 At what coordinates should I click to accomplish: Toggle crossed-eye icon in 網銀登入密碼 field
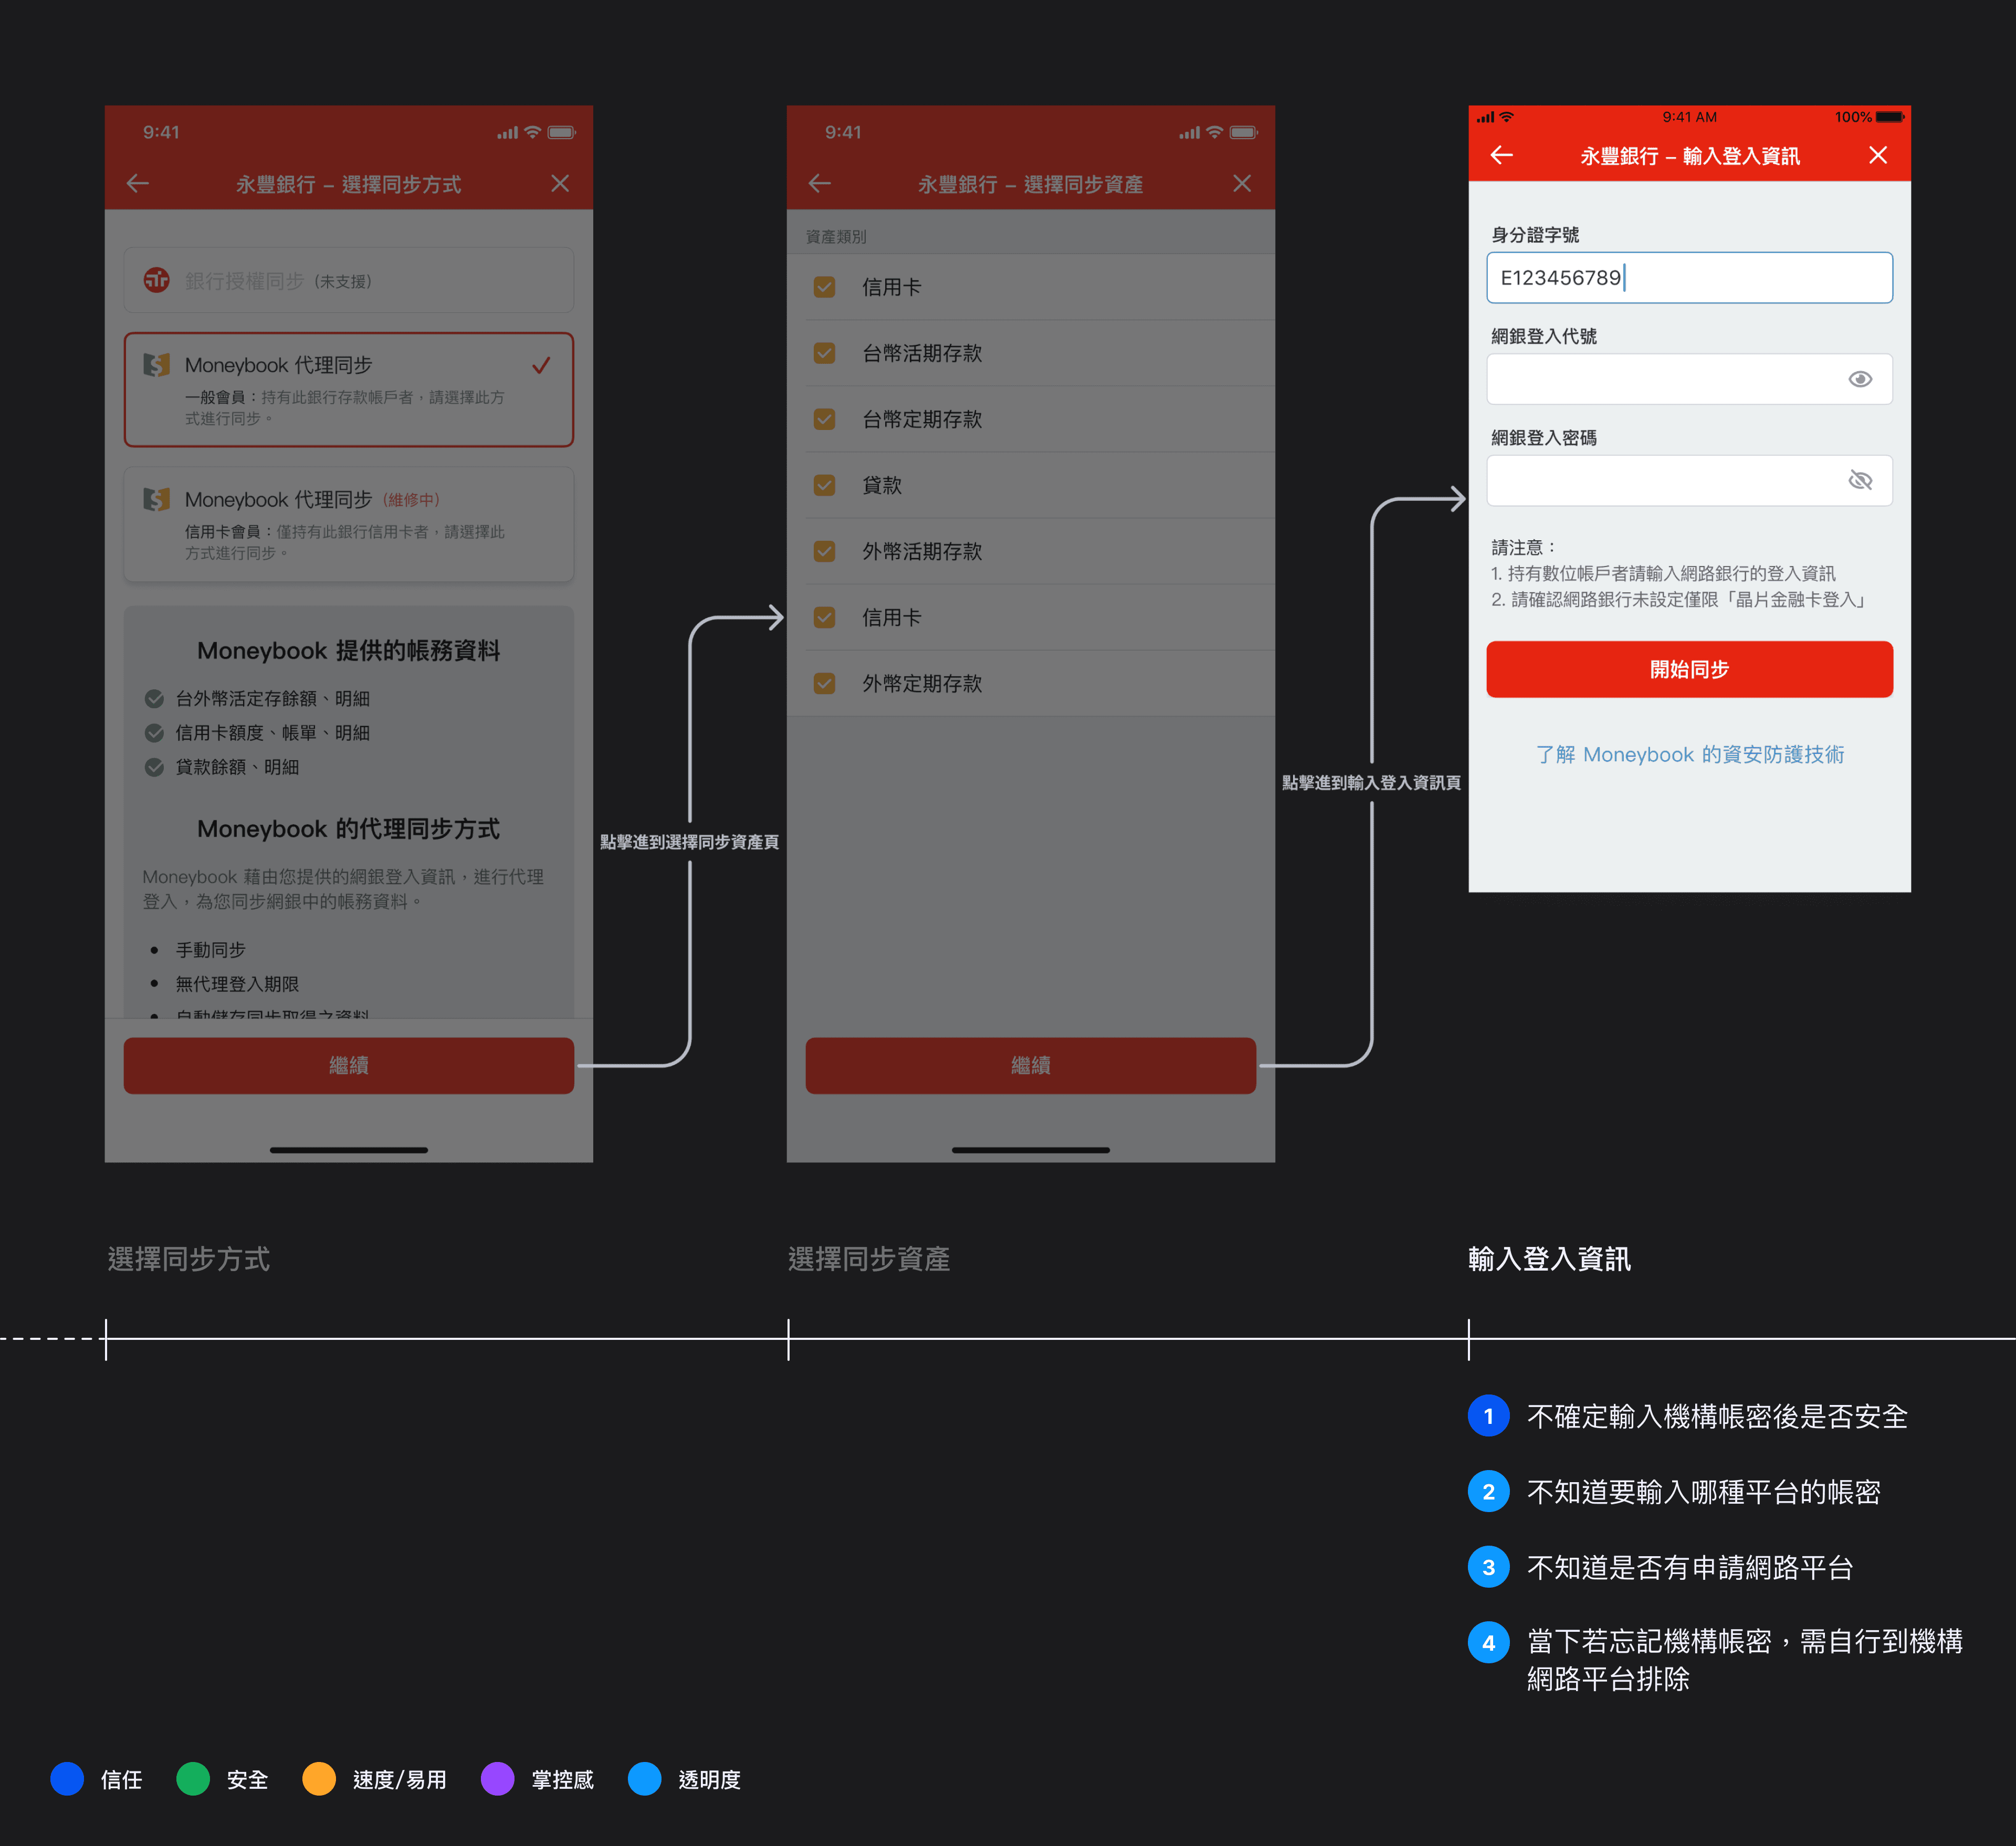1859,481
